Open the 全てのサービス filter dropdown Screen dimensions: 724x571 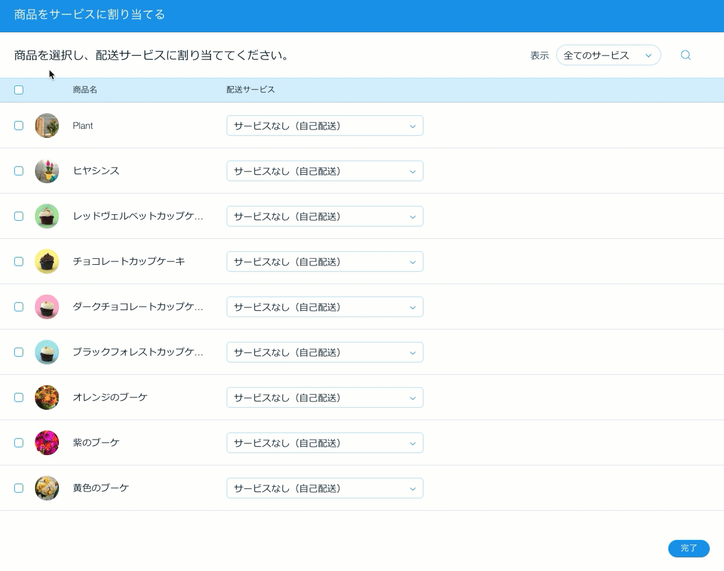(x=608, y=55)
